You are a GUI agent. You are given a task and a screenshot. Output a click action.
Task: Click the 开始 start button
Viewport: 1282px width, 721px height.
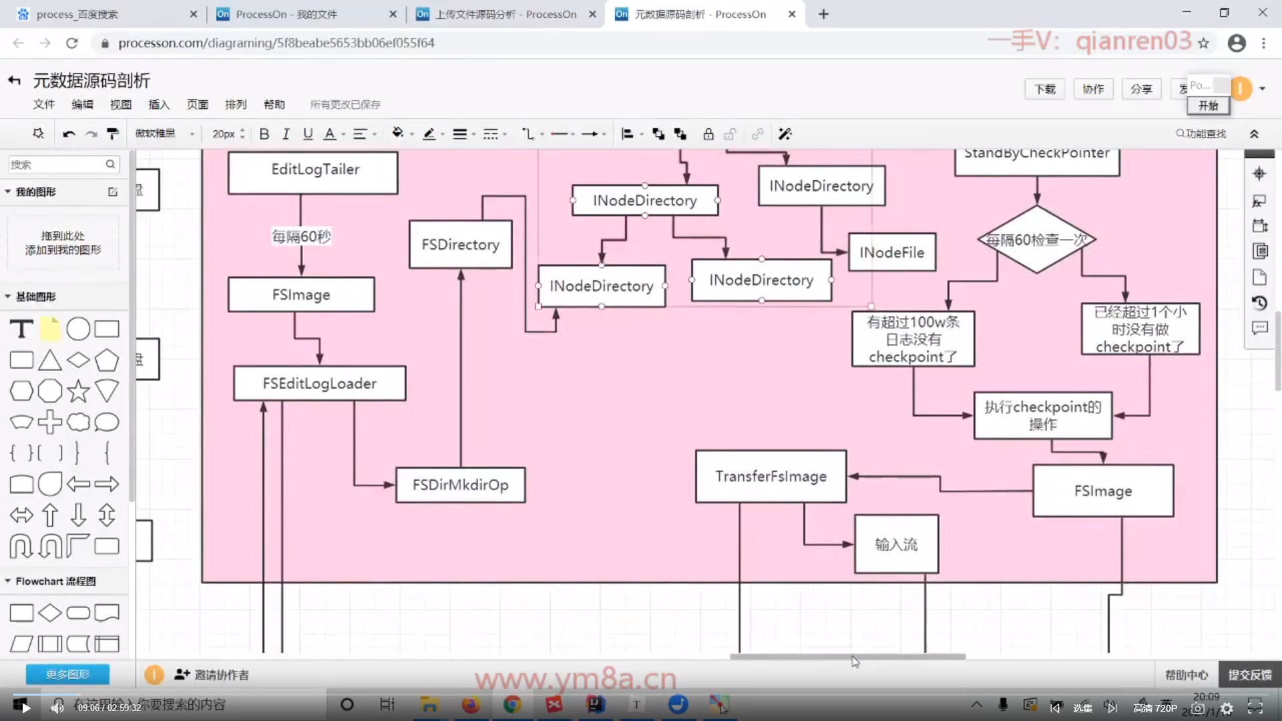pos(1208,105)
